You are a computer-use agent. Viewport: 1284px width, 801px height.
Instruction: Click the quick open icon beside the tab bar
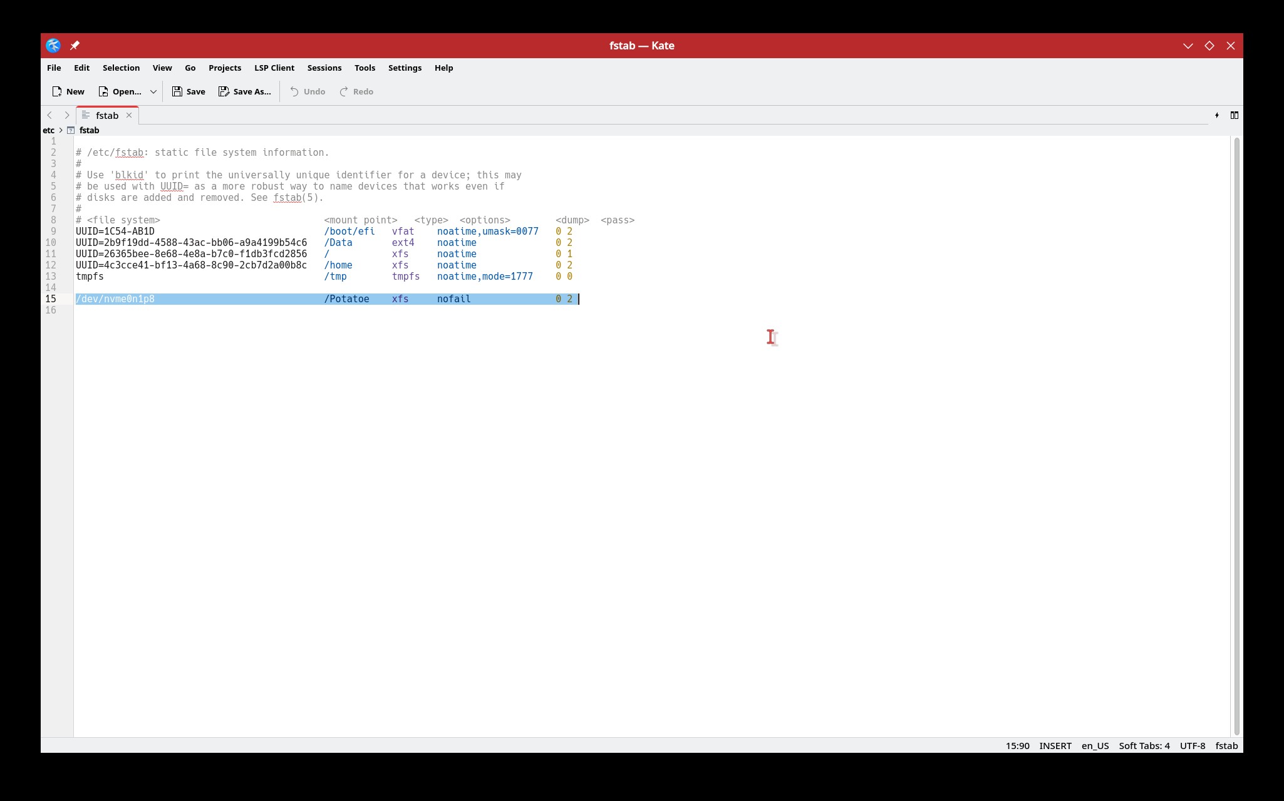click(1216, 115)
